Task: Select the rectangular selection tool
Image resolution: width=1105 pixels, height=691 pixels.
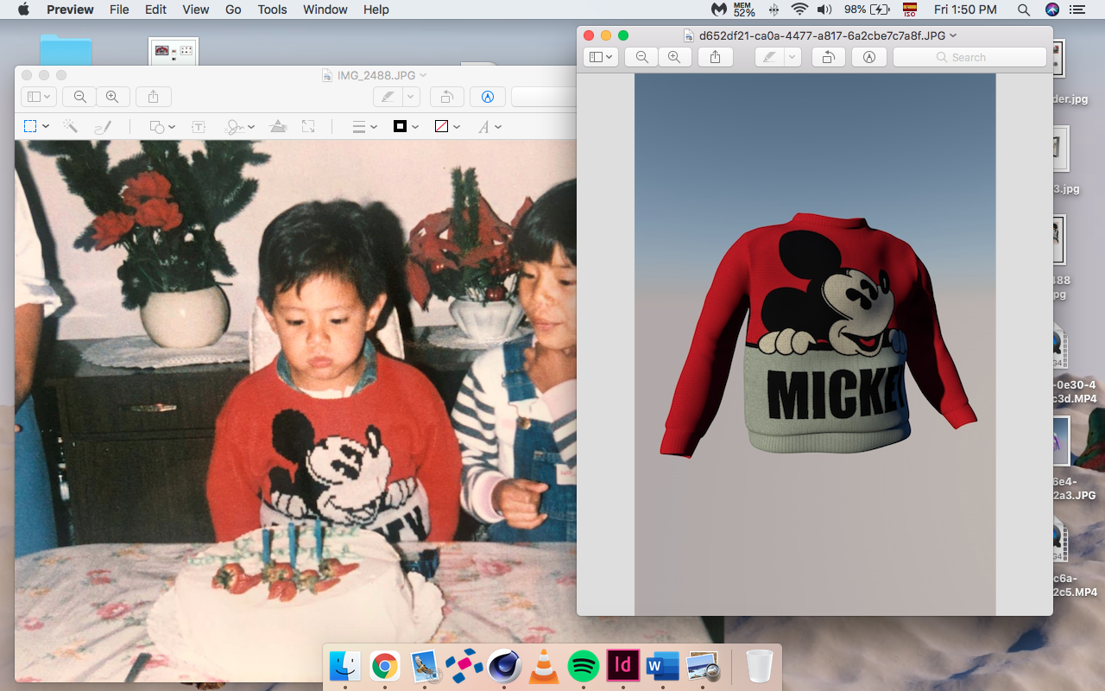Action: [x=30, y=127]
